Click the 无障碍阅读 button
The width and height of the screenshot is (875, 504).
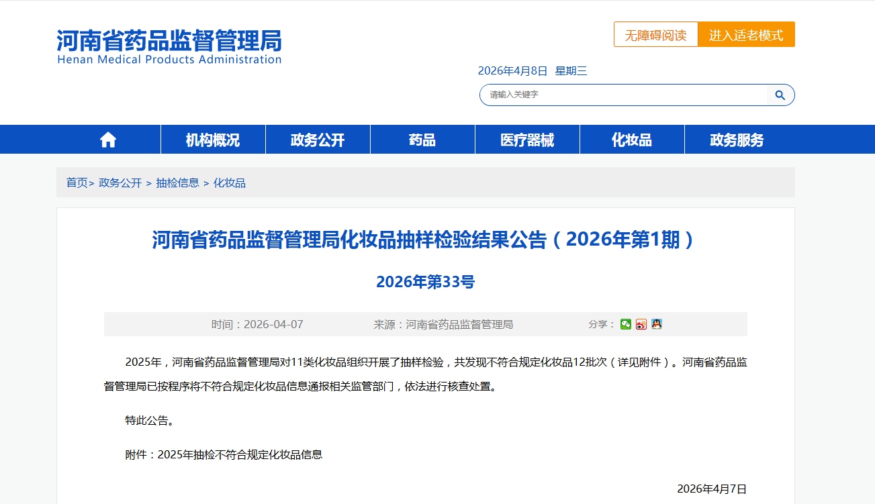(656, 35)
